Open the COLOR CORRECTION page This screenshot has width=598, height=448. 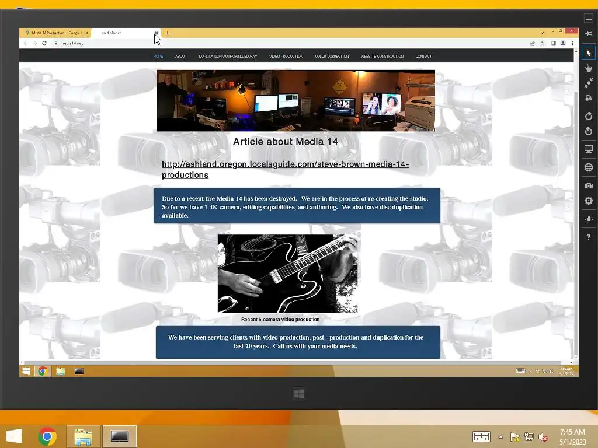[332, 56]
